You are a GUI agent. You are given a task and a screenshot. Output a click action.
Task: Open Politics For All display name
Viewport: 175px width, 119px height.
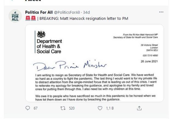coord(39,12)
